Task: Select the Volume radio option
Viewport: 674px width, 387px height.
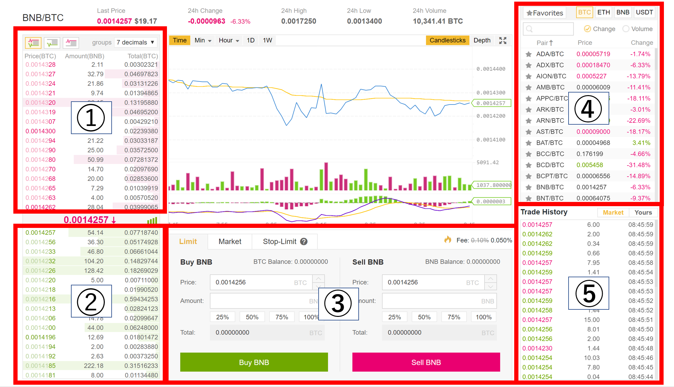Action: (x=626, y=29)
